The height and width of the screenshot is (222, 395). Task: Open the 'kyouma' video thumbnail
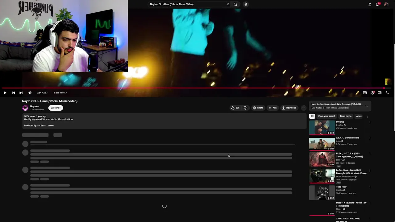[x=322, y=128]
